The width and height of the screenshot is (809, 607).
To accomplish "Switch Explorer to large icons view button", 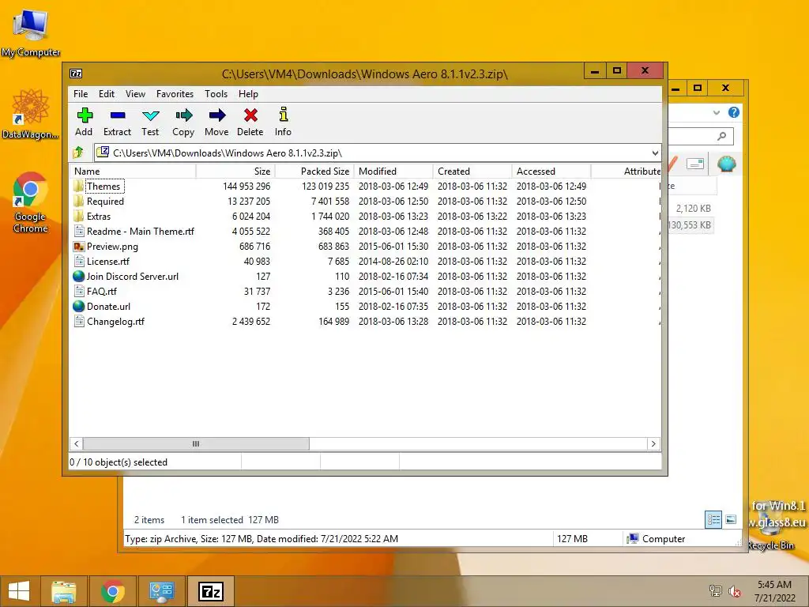I will click(x=731, y=519).
